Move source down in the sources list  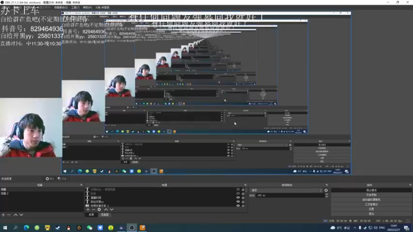click(x=112, y=210)
